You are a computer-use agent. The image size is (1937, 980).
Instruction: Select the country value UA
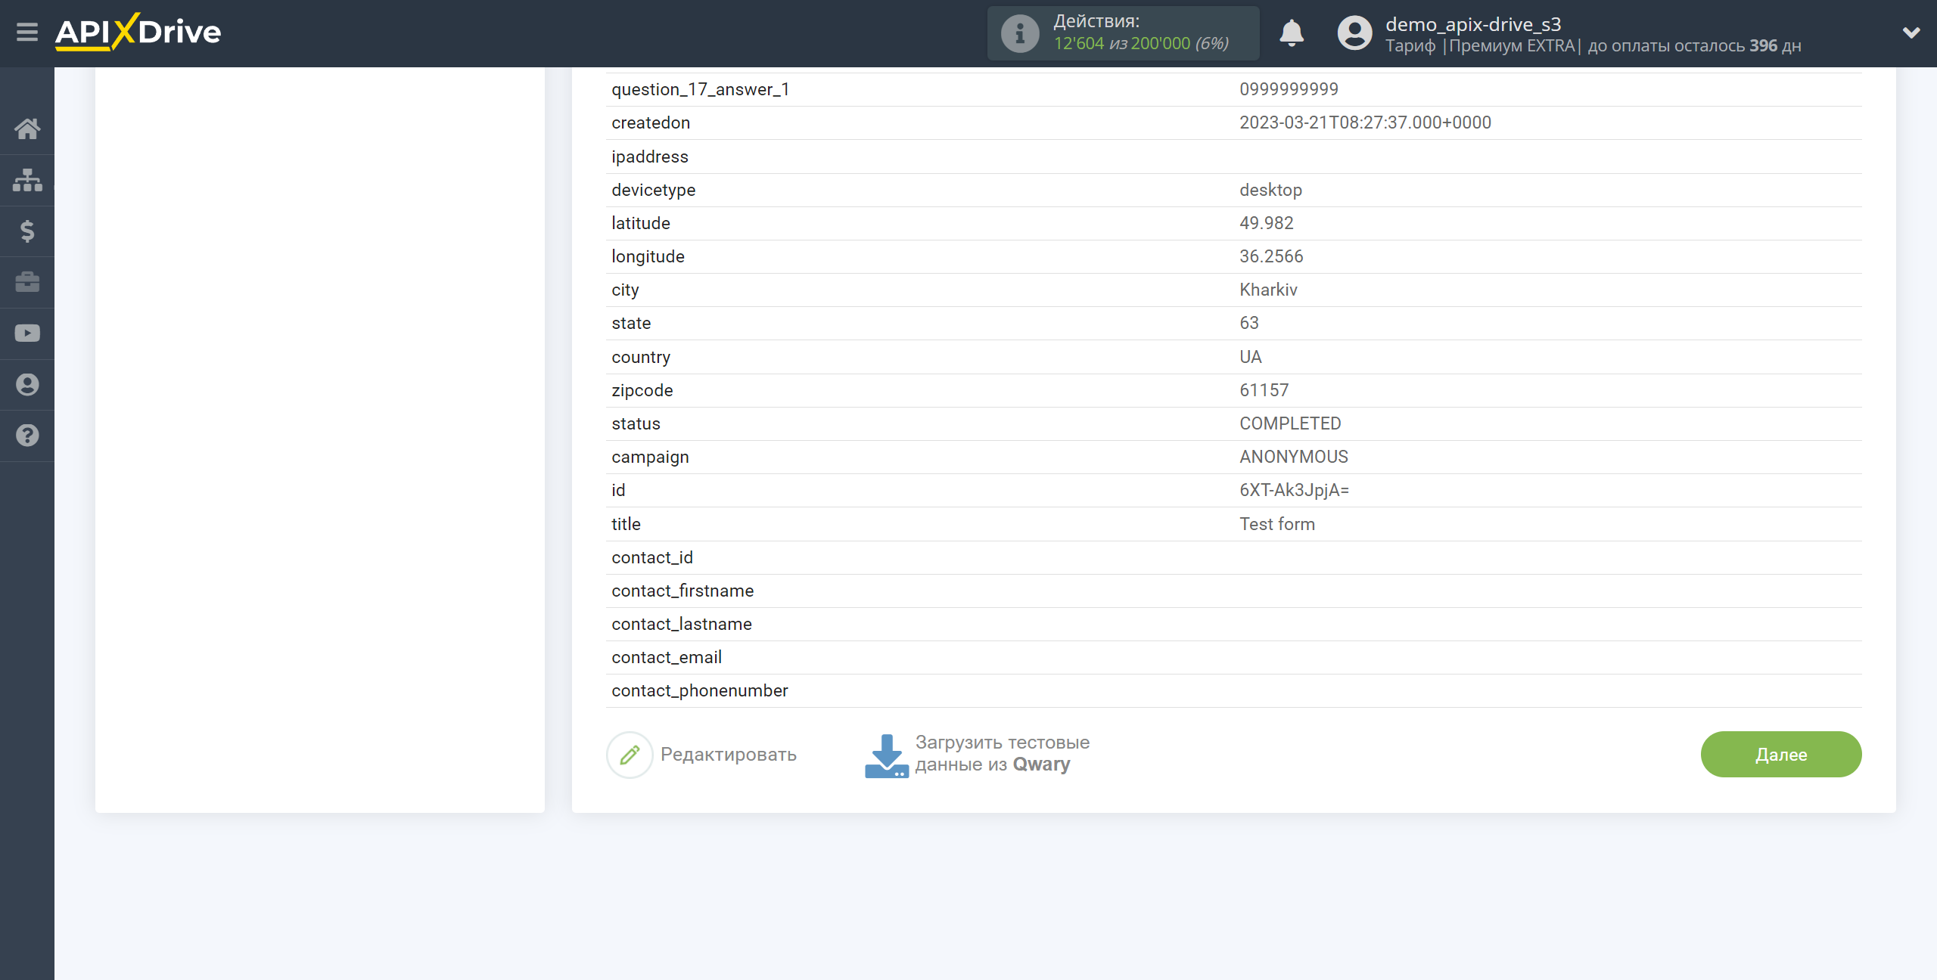pos(1251,357)
